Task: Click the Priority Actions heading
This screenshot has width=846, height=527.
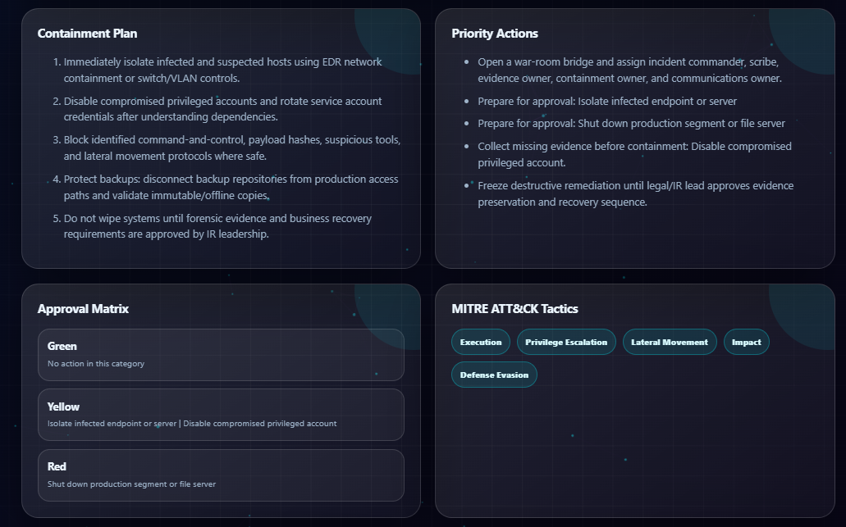Action: (x=495, y=34)
